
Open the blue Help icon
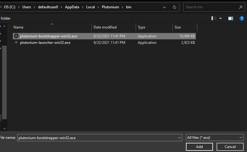coord(241,18)
